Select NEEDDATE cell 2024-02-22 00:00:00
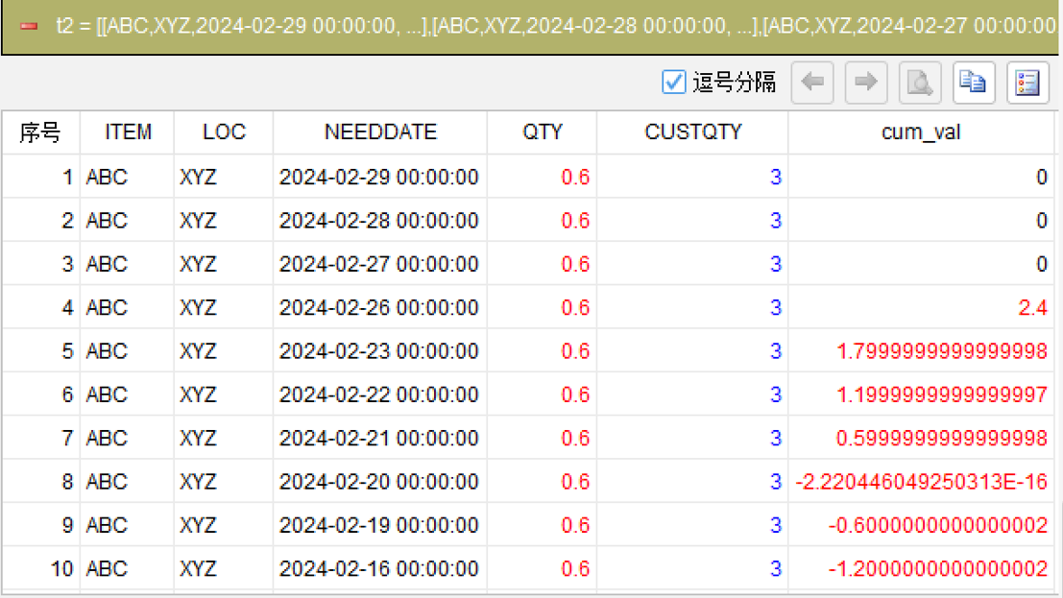The height and width of the screenshot is (598, 1063). coord(379,395)
